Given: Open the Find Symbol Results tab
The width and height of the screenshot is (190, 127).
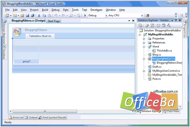Looking at the screenshot, I should click(53, 117).
